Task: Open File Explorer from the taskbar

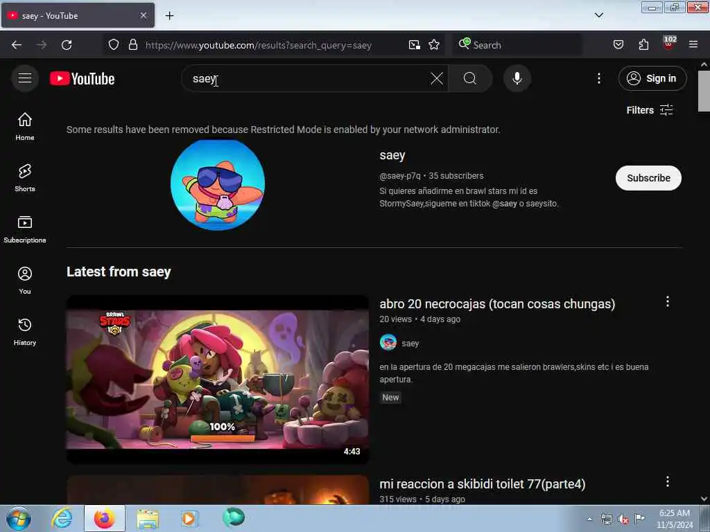Action: pos(148,518)
